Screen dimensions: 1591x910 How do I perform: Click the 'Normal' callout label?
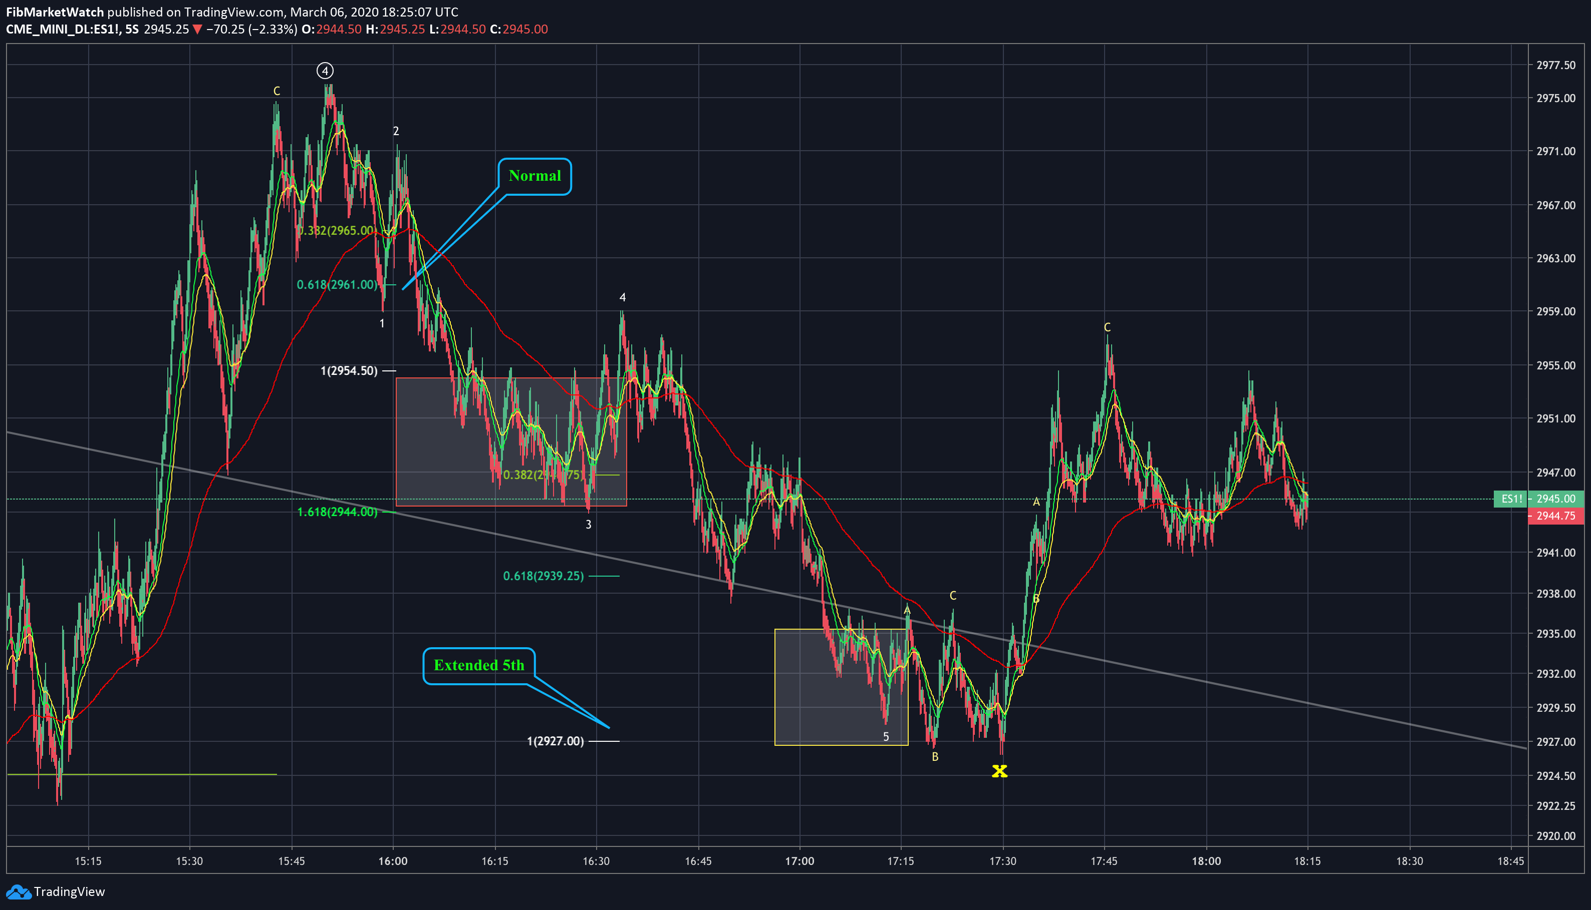click(535, 176)
